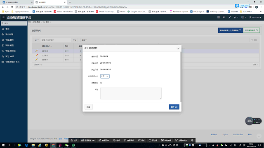Open the Windows Start menu
Viewport: 264px width, 148px height.
click(3, 145)
